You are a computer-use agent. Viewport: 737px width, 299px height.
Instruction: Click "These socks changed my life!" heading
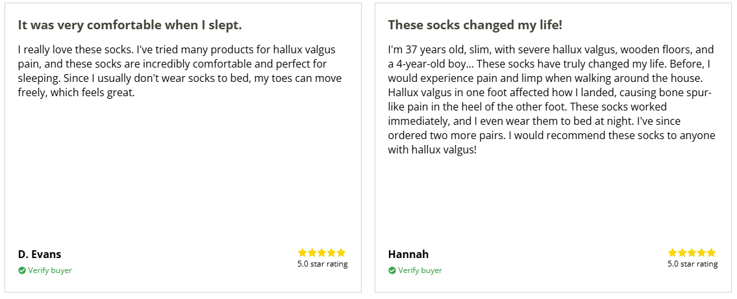click(475, 25)
